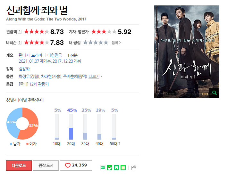The width and height of the screenshot is (227, 178).
Task: Click the green memo share icon
Action: [x=123, y=168]
